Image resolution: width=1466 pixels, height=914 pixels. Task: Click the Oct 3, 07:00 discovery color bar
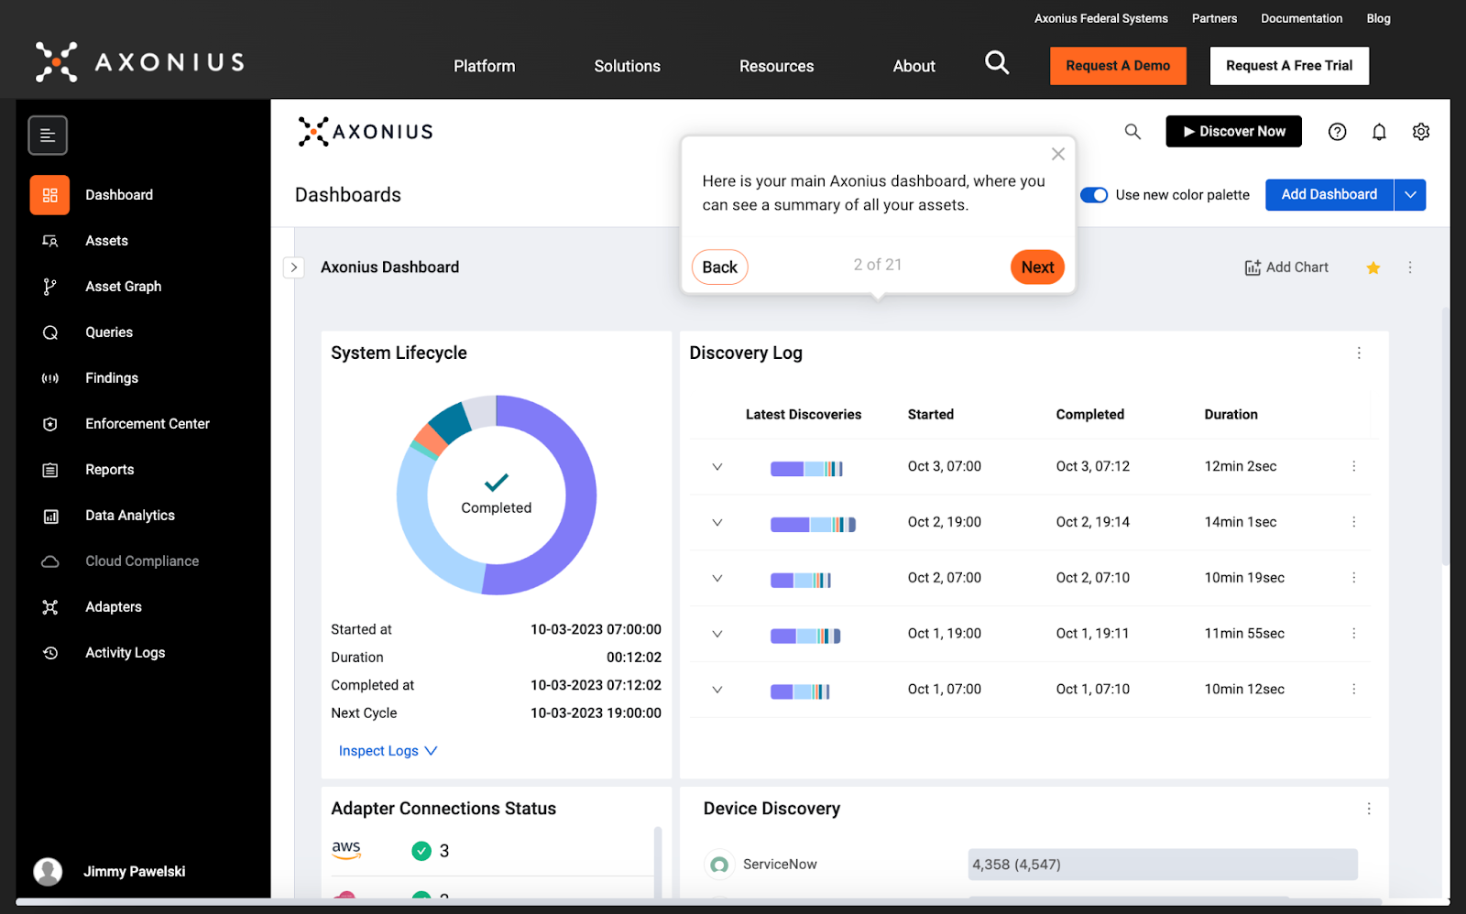pyautogui.click(x=806, y=469)
